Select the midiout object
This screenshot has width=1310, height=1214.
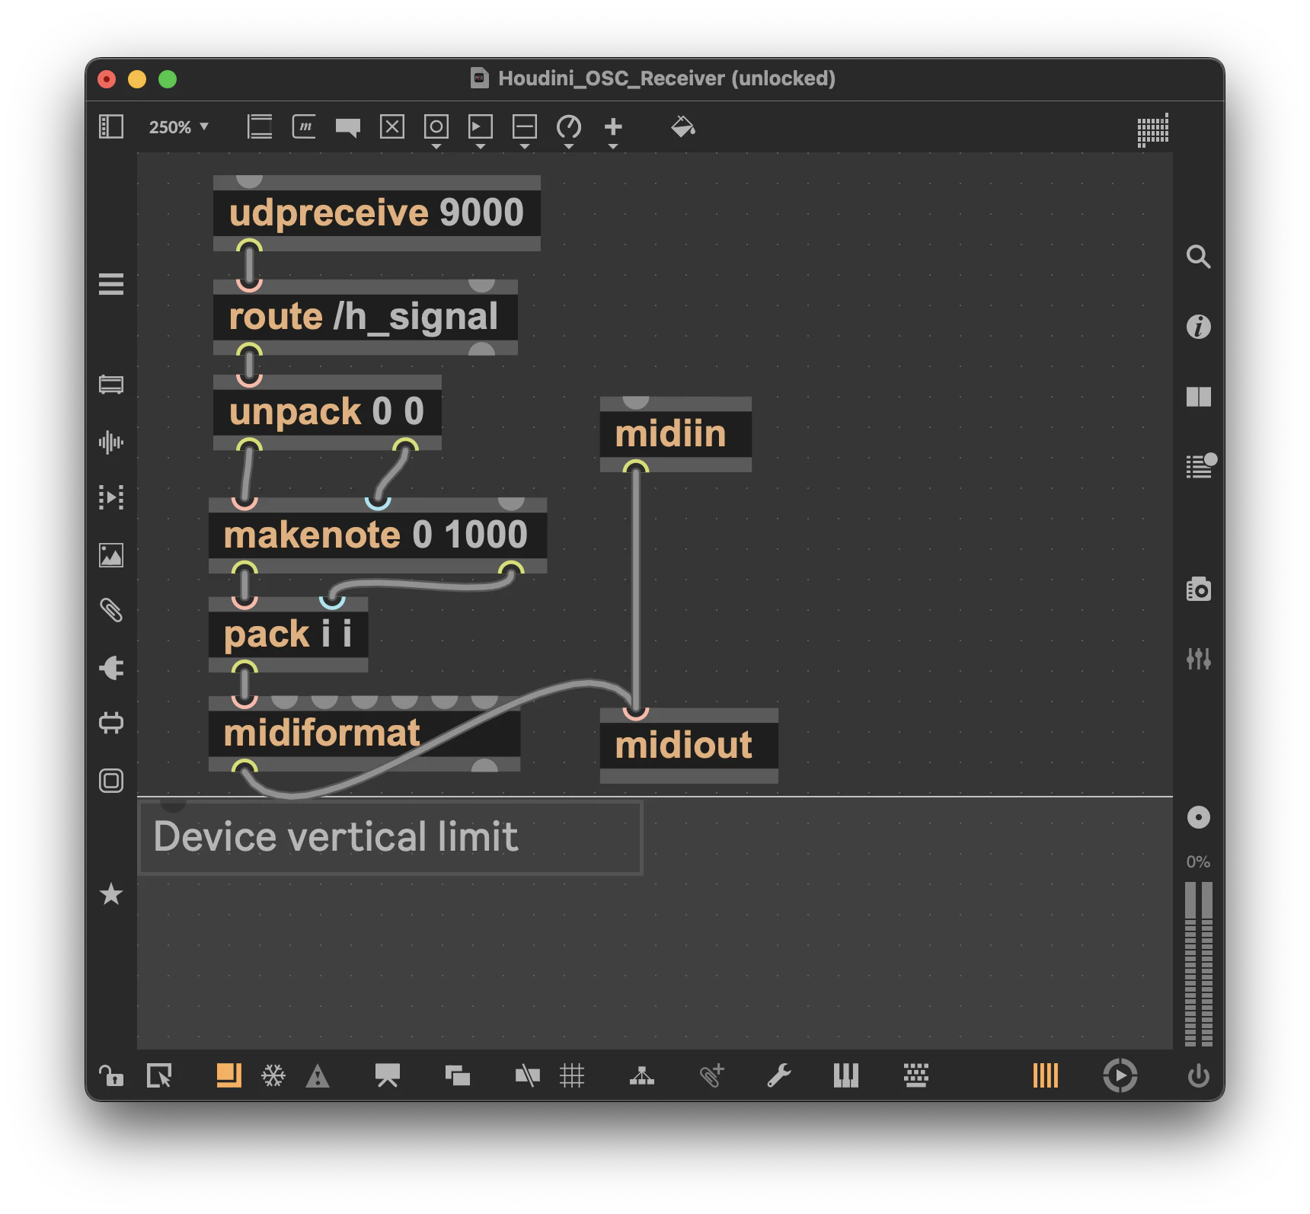[689, 746]
